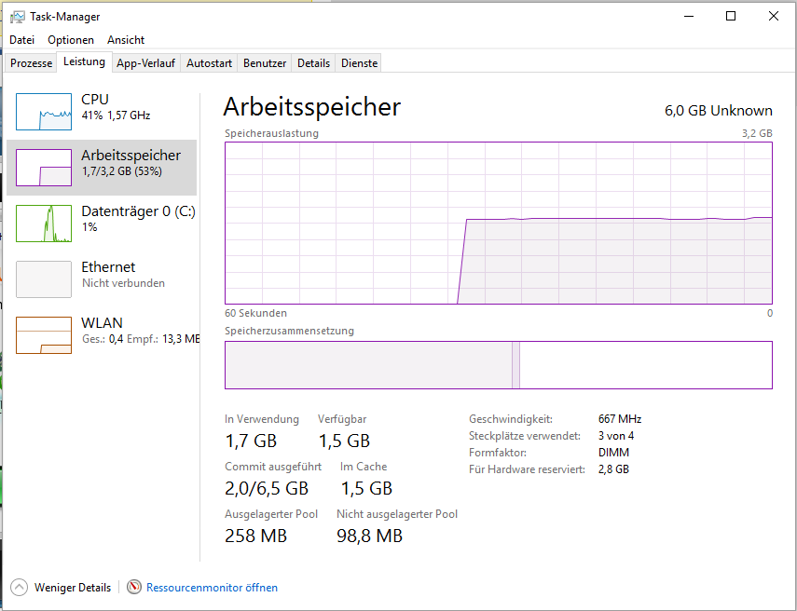Open Ressourcenmonitor öffnen link
The image size is (797, 611).
click(x=212, y=588)
